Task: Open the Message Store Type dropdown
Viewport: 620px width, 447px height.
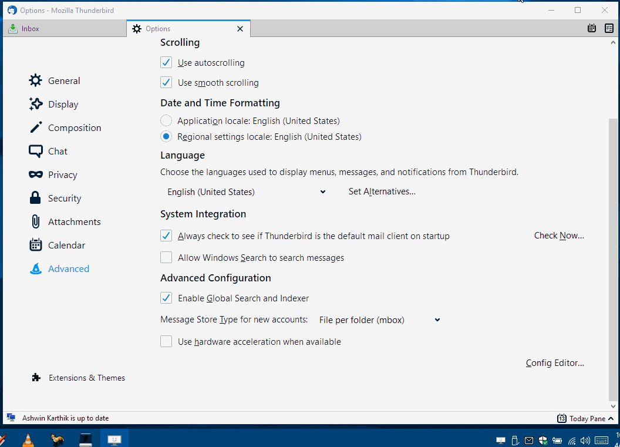Action: (x=379, y=320)
